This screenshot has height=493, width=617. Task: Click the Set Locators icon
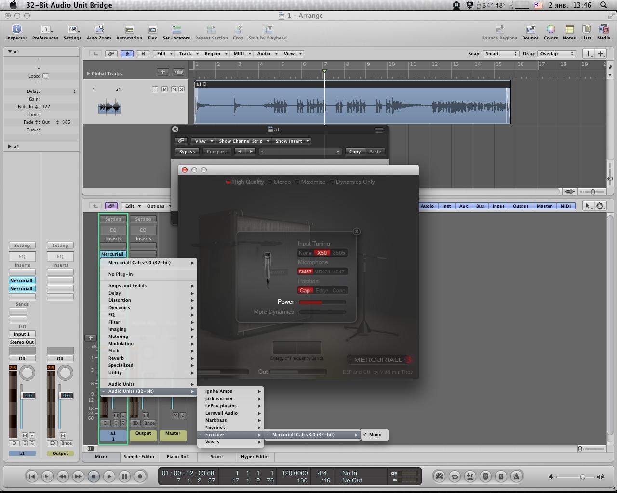pos(176,30)
